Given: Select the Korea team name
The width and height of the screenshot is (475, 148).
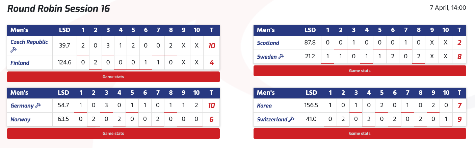Looking at the screenshot, I should (264, 106).
